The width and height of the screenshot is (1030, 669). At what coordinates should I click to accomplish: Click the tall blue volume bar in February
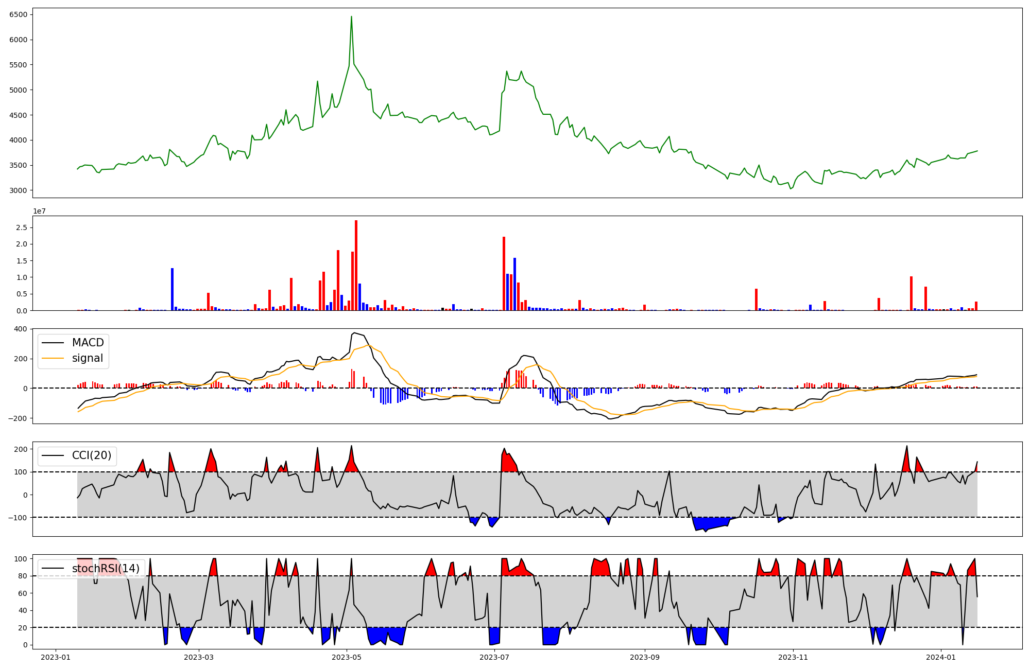click(x=172, y=289)
